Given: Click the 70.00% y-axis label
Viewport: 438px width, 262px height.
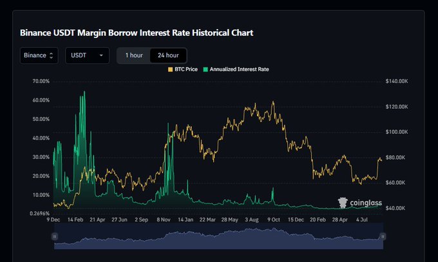Looking at the screenshot, I should (41, 81).
